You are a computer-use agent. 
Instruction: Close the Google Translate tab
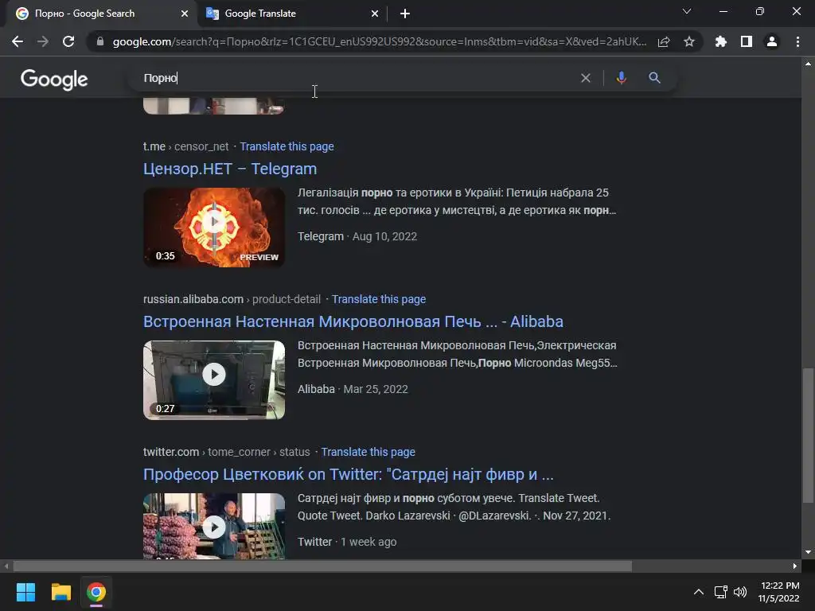coord(375,14)
